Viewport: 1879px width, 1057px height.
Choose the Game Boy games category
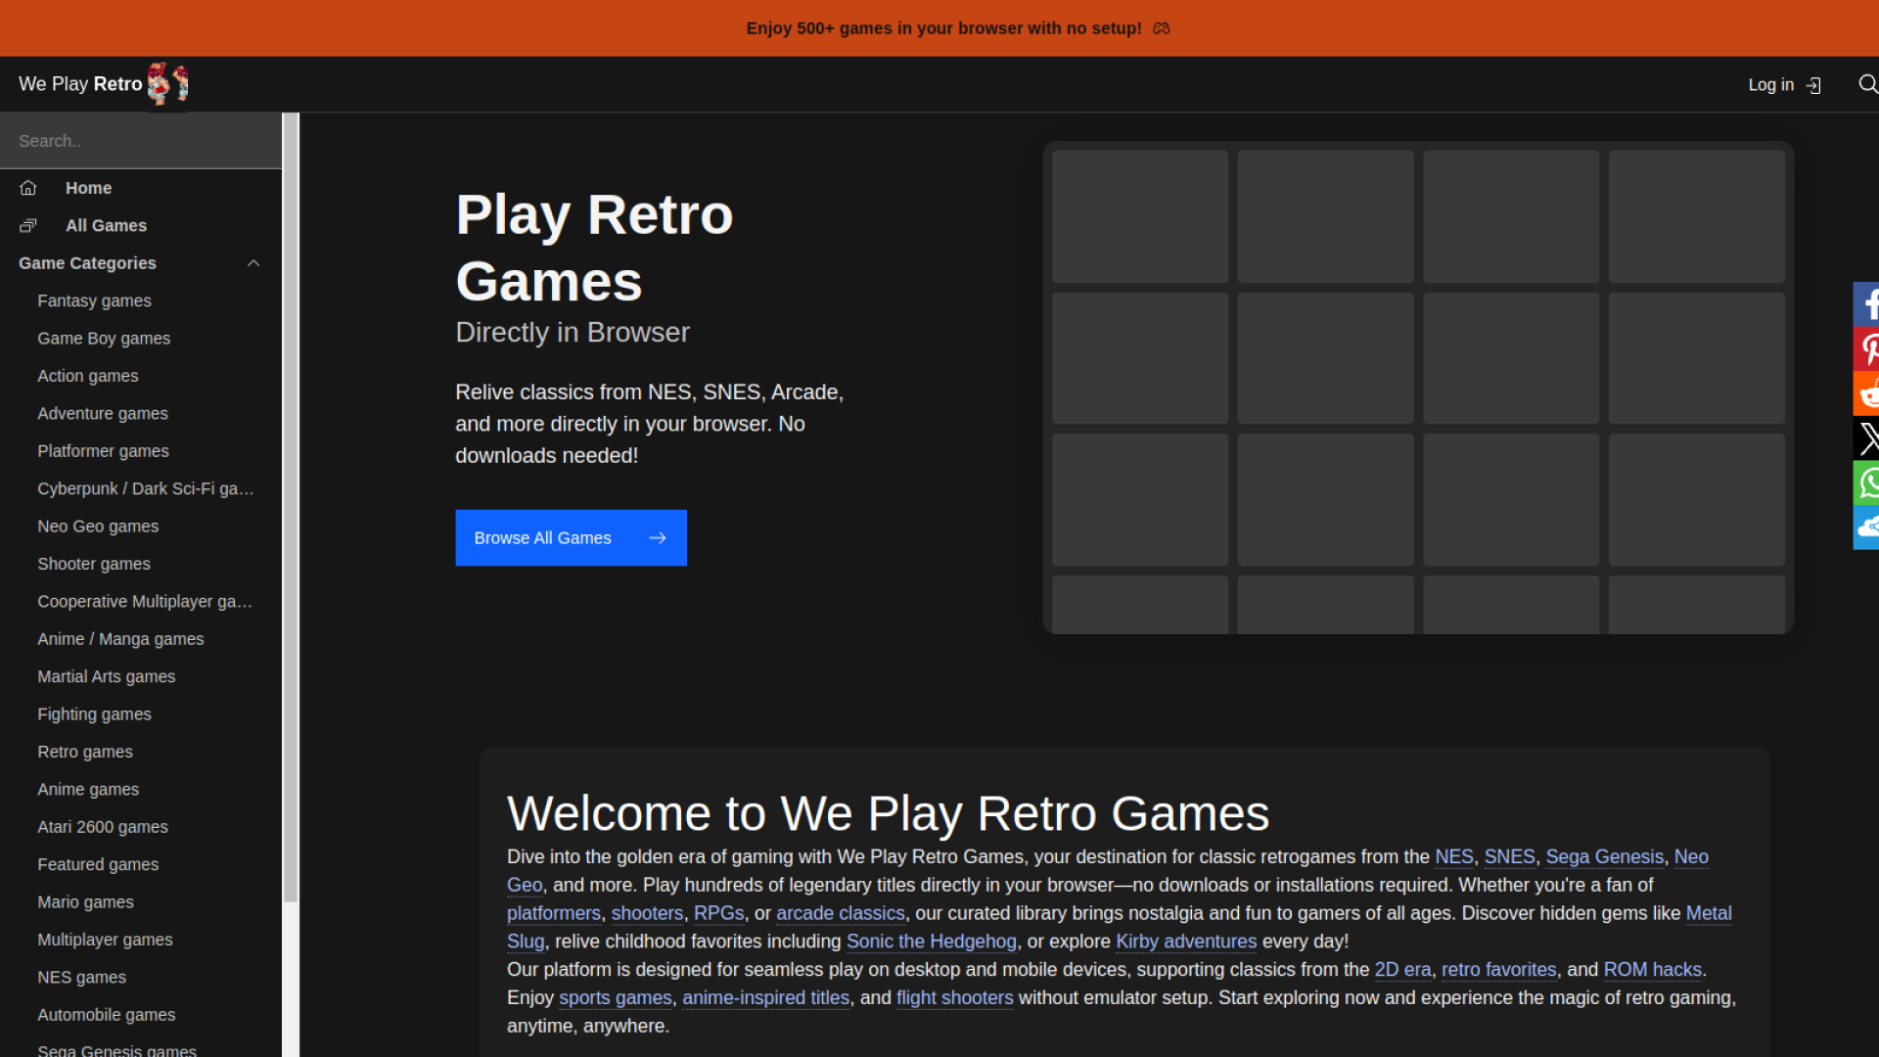pos(104,338)
